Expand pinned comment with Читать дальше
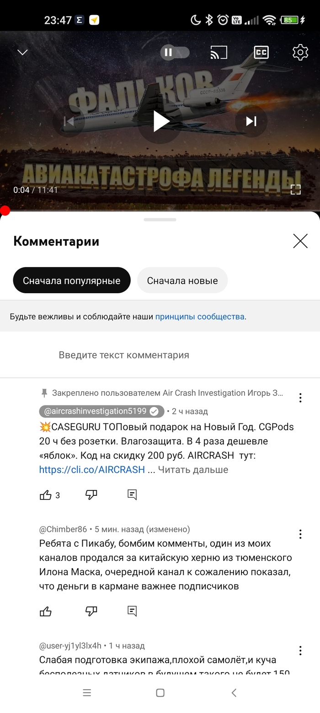Viewport: 320px width, 713px height. 193,470
